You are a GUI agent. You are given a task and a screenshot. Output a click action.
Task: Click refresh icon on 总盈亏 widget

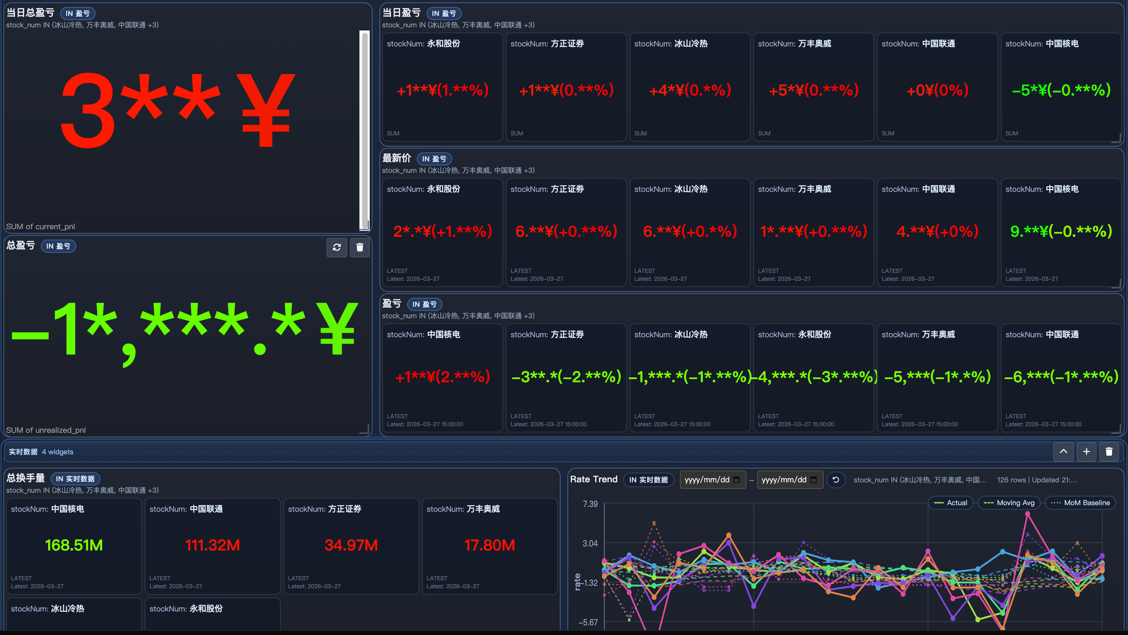(x=336, y=248)
